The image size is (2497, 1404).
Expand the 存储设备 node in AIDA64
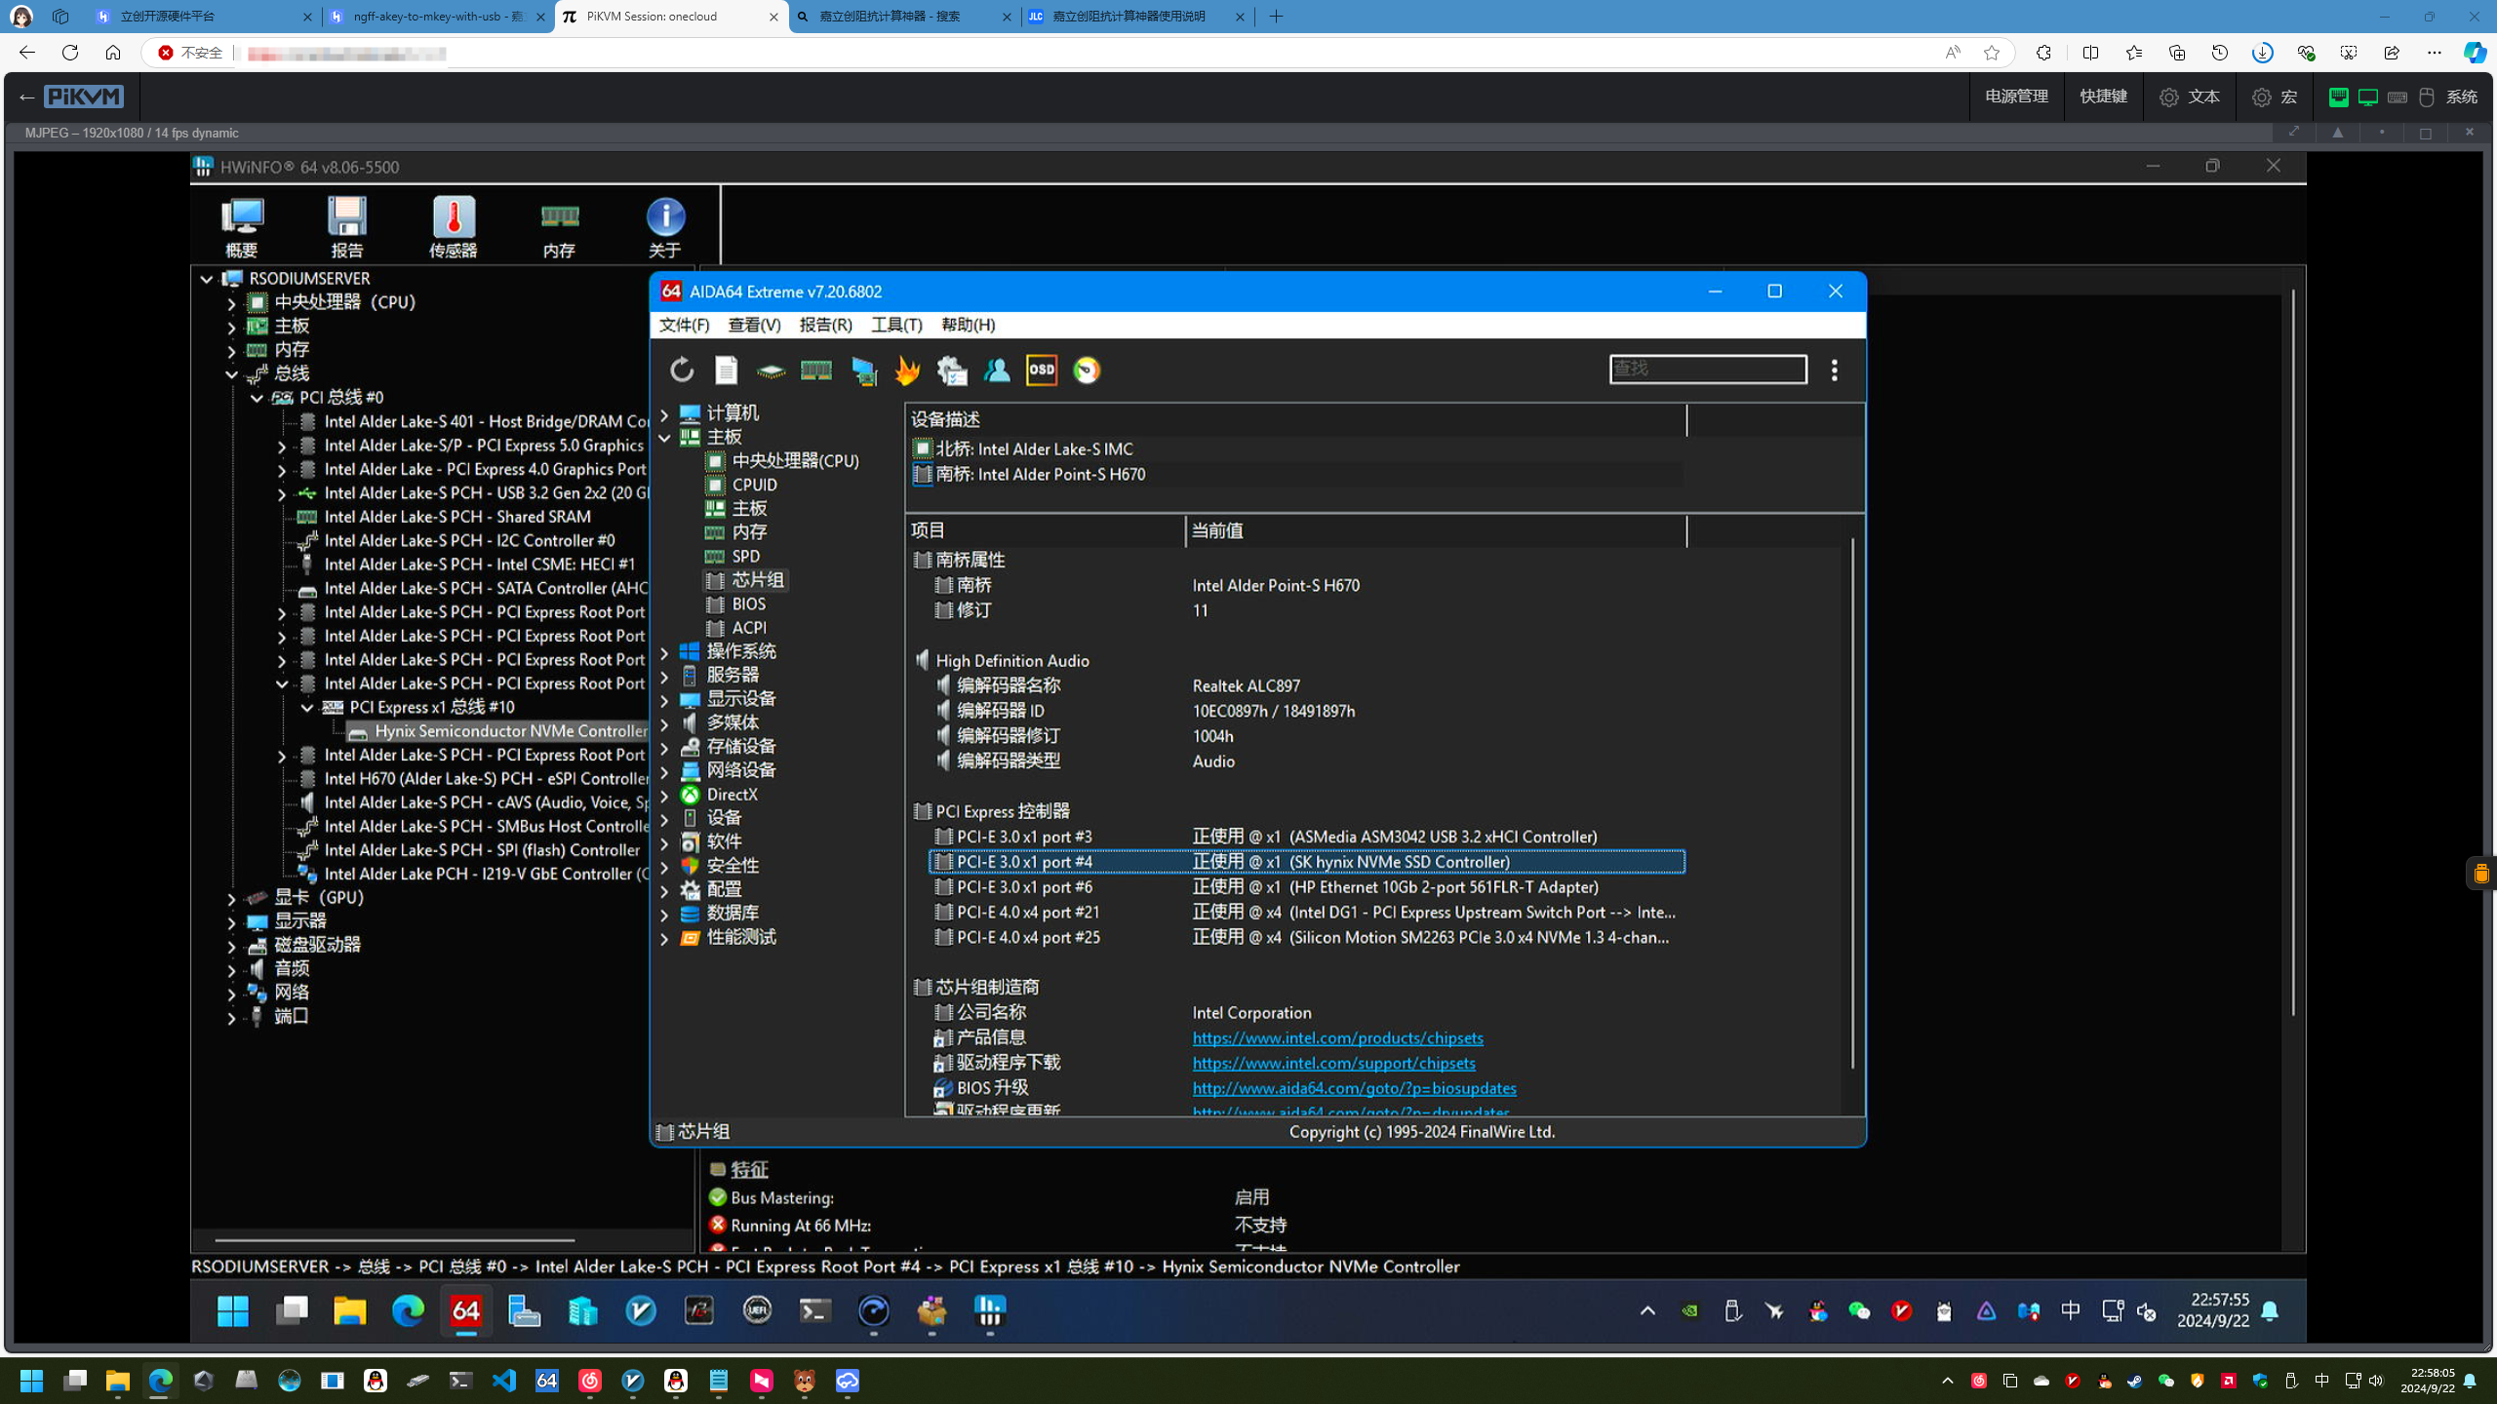664,748
